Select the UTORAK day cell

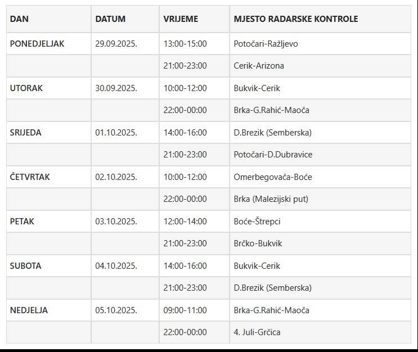(x=26, y=88)
